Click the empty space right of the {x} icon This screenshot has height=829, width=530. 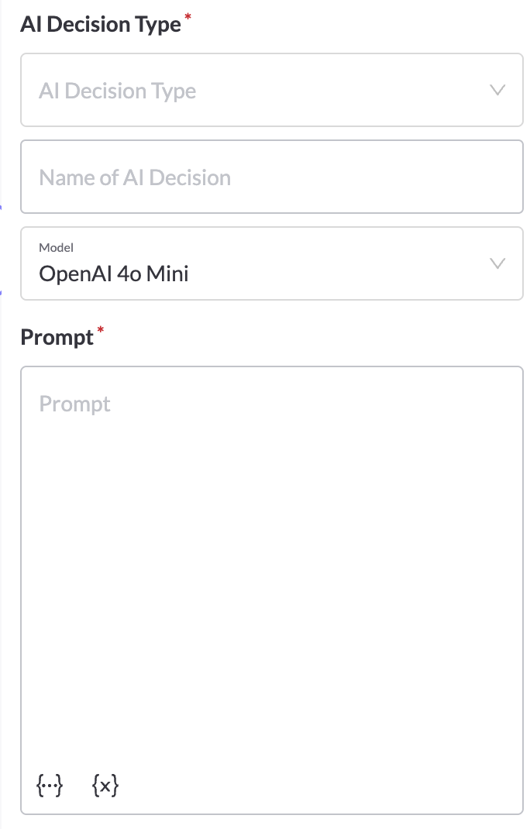(x=318, y=785)
